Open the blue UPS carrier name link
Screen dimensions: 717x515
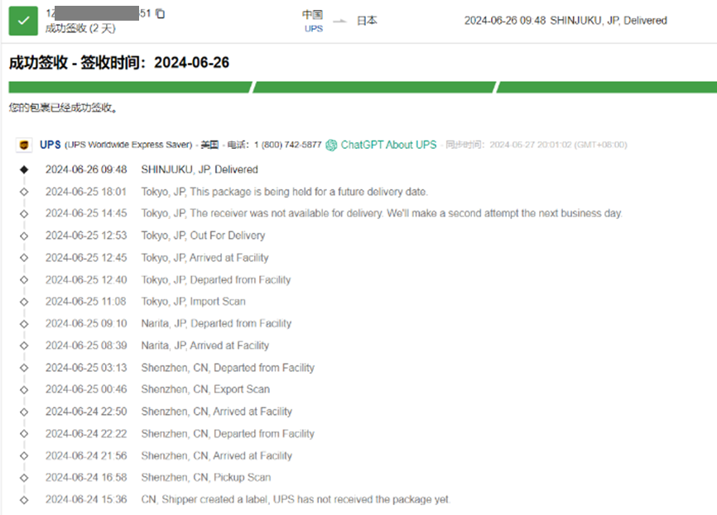[51, 145]
